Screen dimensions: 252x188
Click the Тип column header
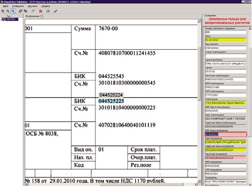coord(9,16)
